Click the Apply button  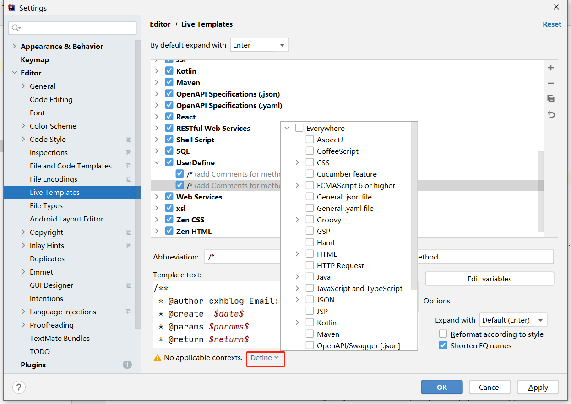(538, 387)
